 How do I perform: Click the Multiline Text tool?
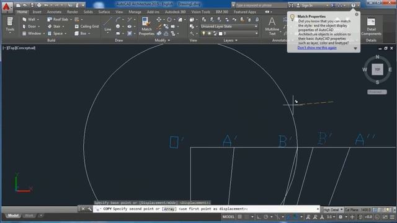[272, 26]
